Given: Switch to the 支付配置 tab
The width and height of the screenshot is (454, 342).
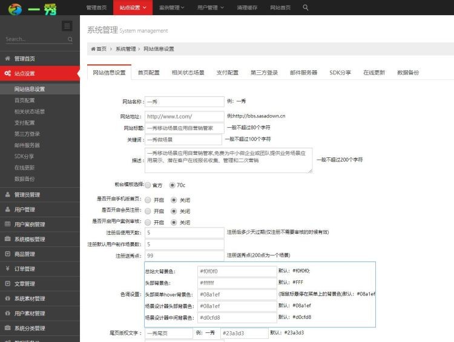Looking at the screenshot, I should tap(227, 73).
